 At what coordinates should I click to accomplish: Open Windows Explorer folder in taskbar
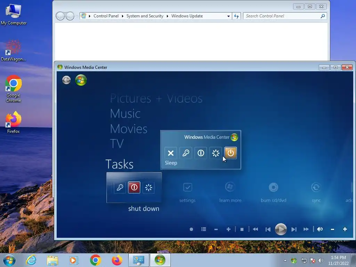[x=52, y=260]
